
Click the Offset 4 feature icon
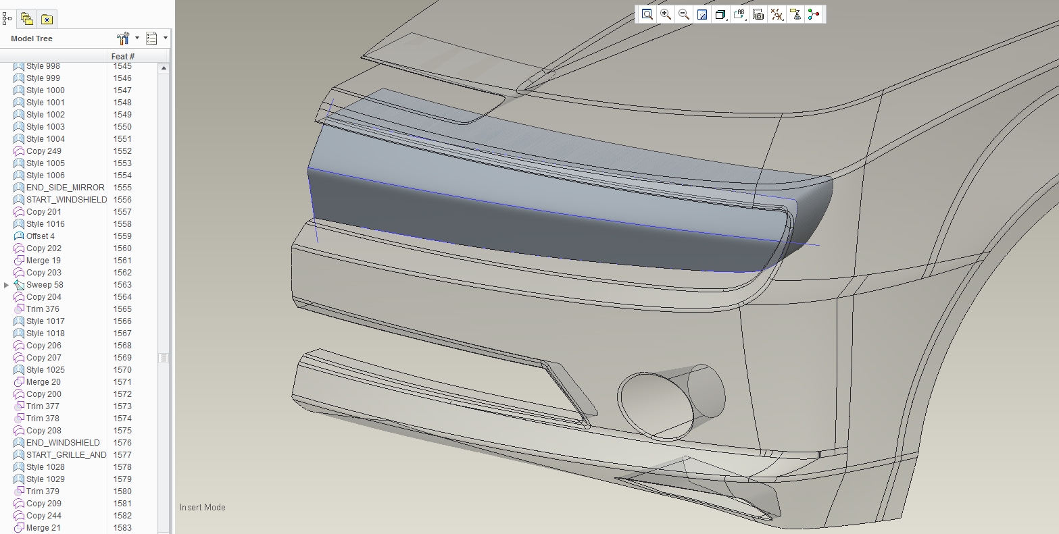click(x=19, y=236)
